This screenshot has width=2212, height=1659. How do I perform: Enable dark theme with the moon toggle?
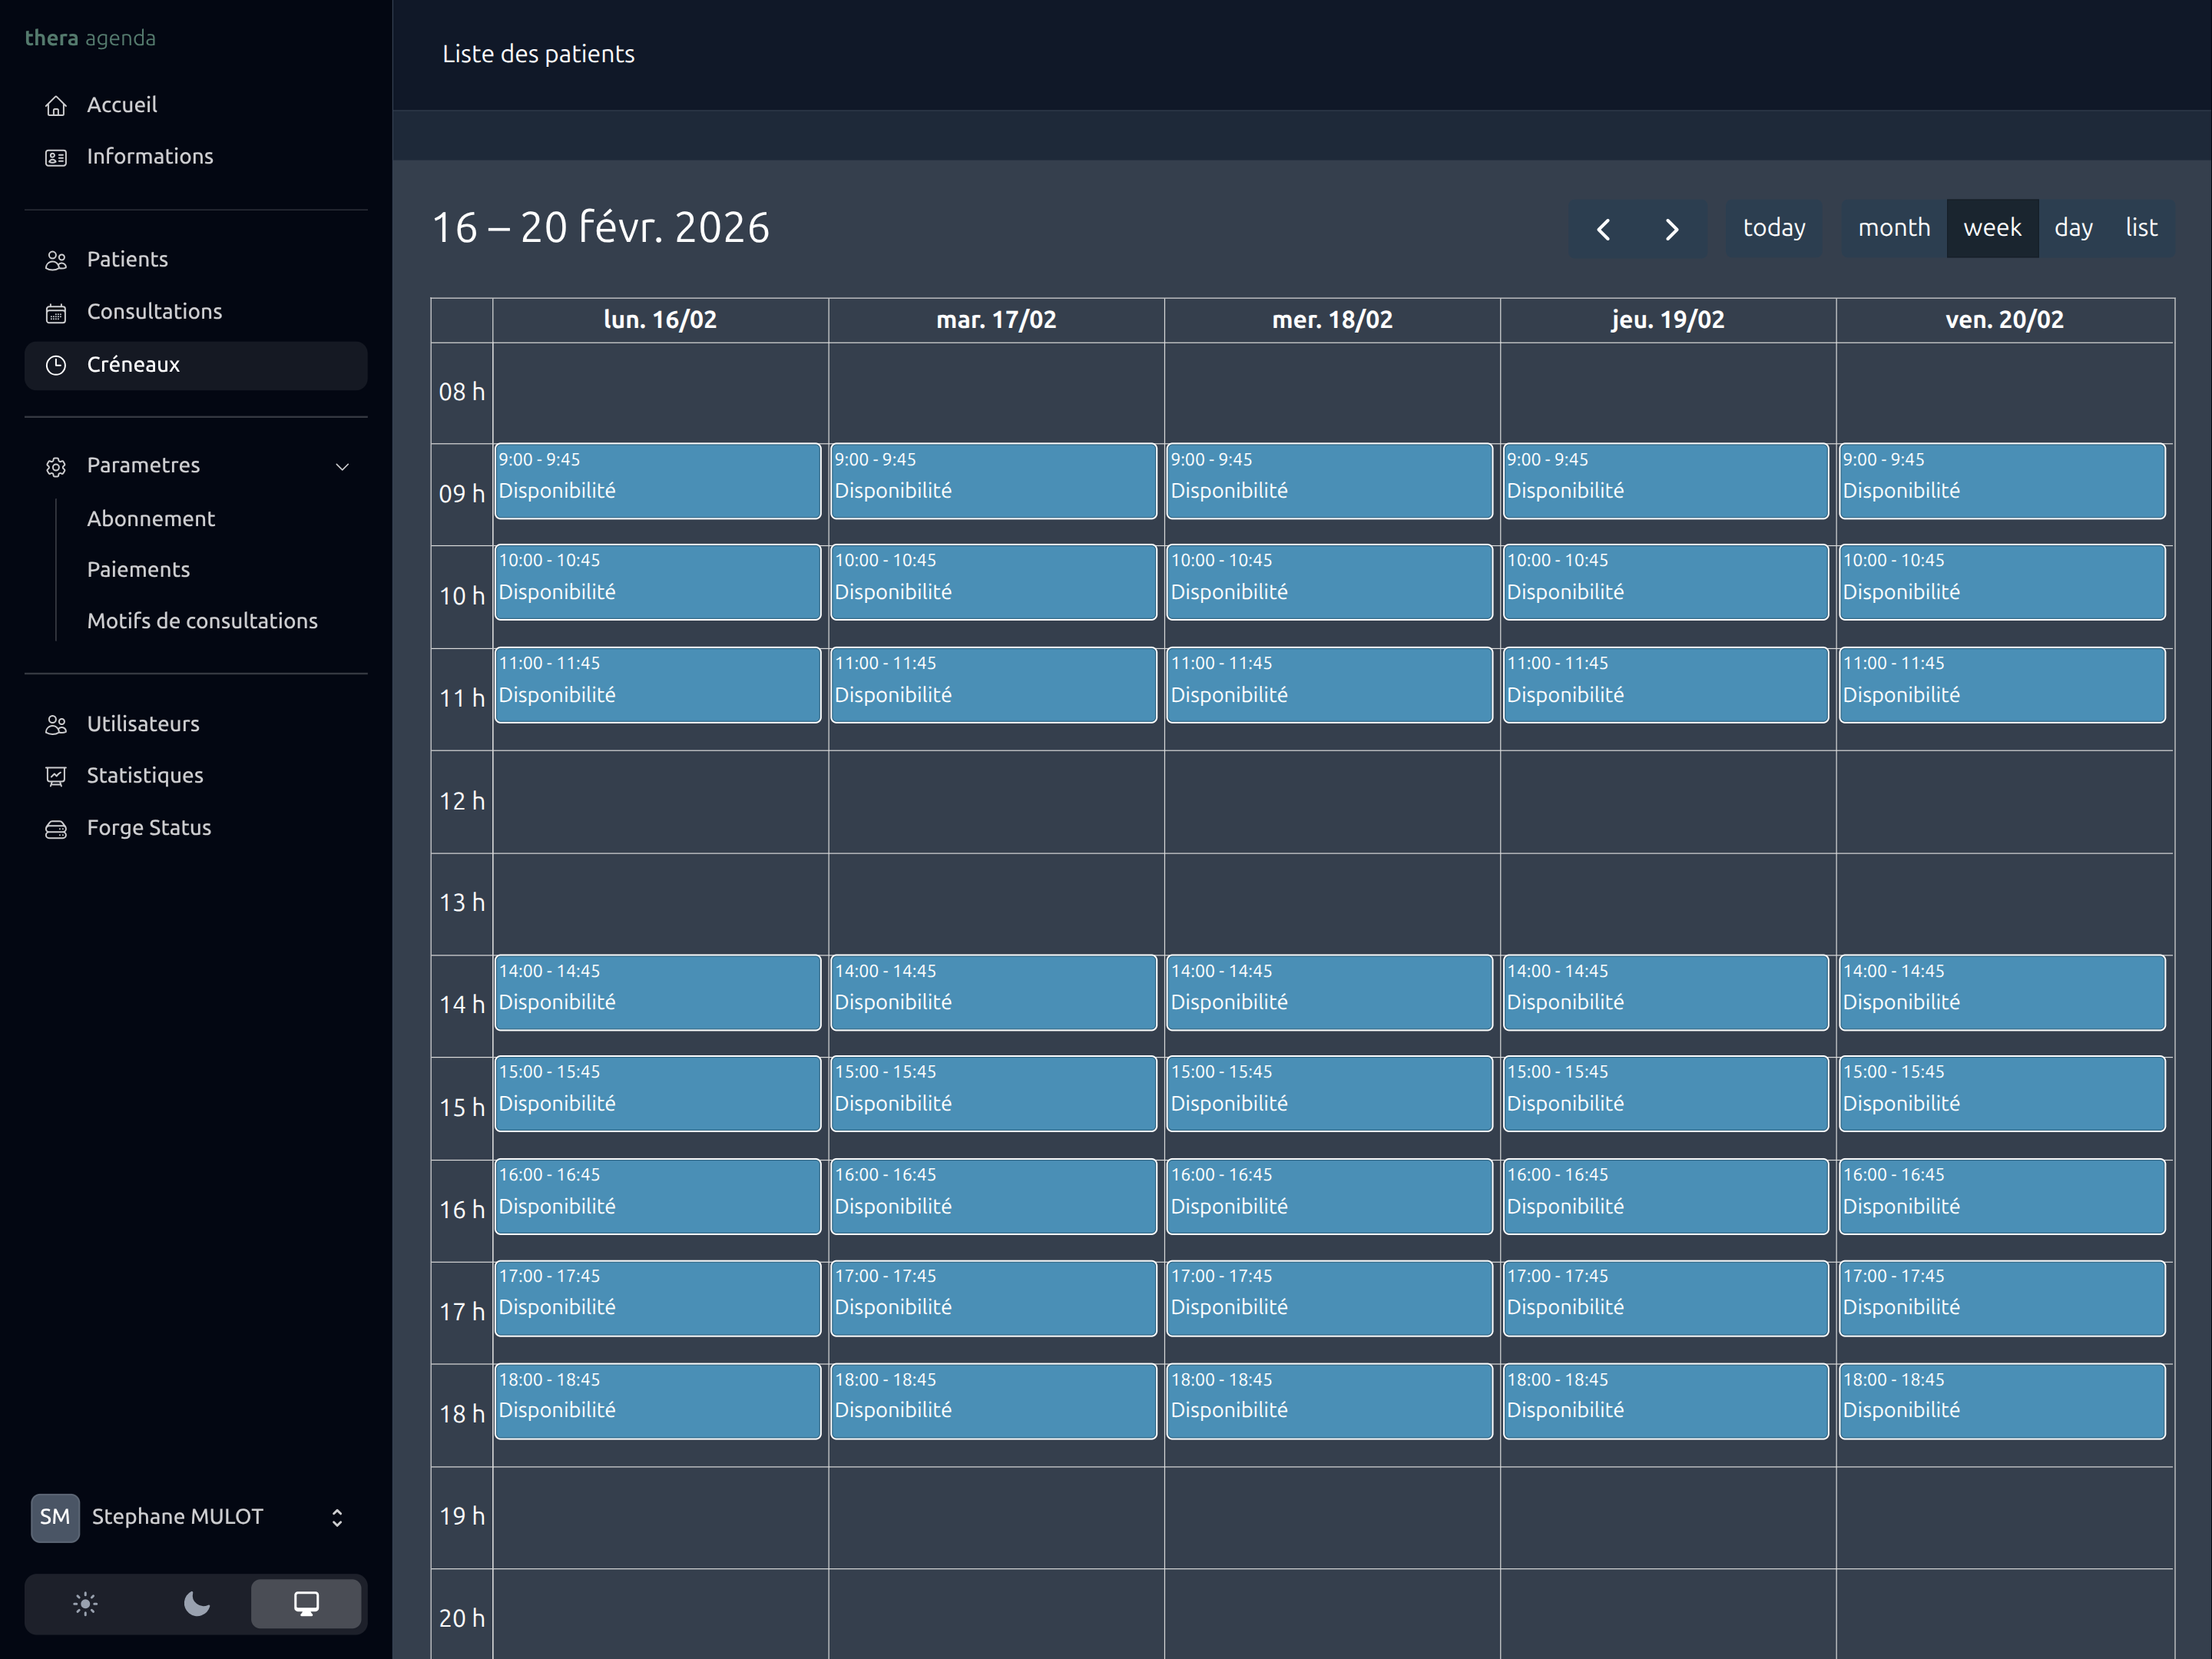195,1604
